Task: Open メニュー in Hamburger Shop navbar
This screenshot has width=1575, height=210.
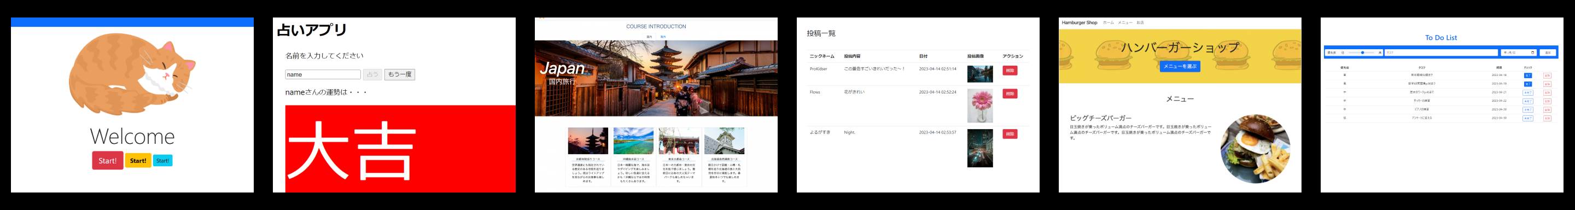Action: click(x=1125, y=22)
